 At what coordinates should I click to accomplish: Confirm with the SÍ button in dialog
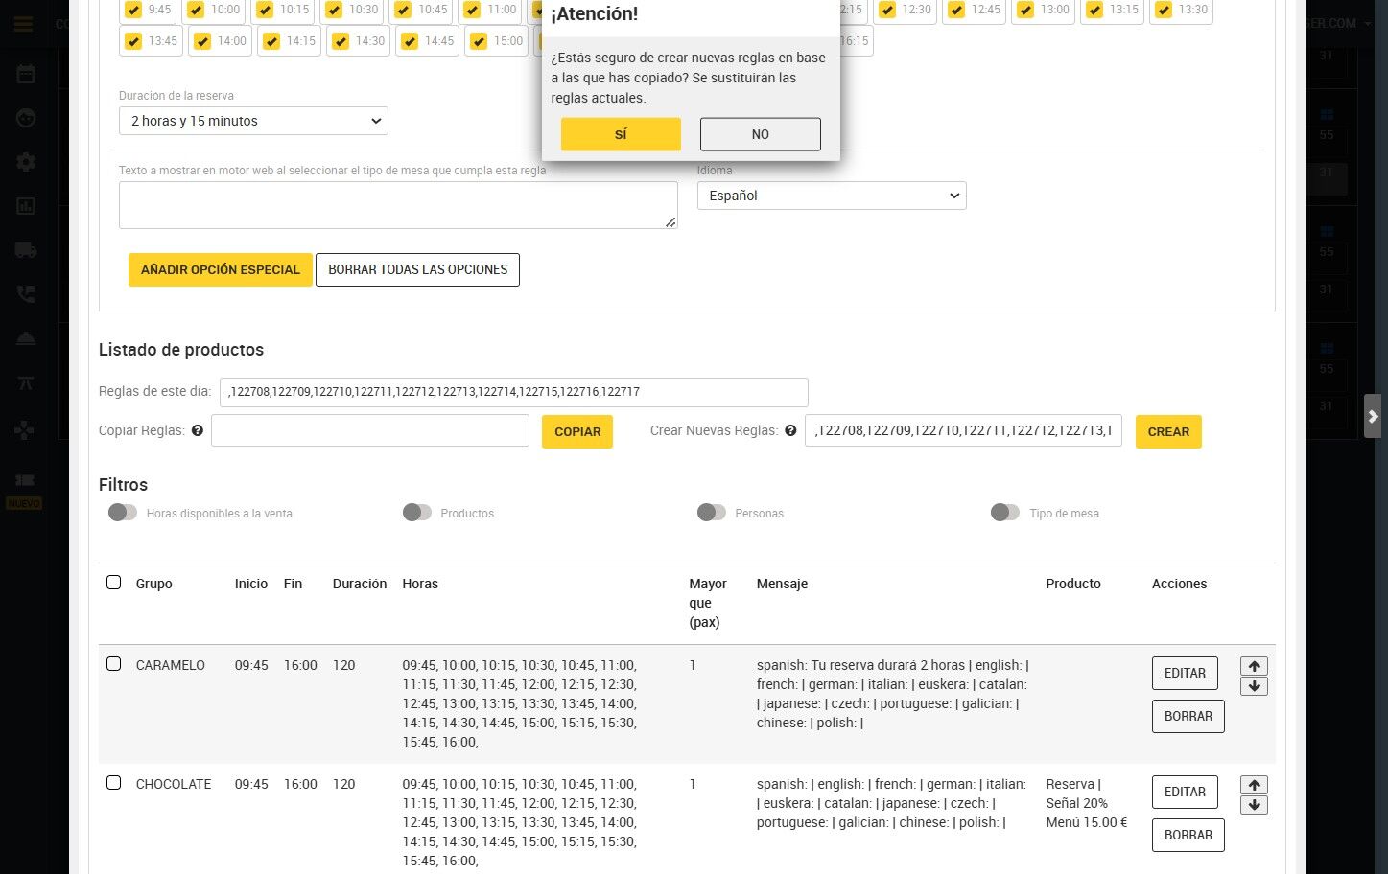click(621, 134)
